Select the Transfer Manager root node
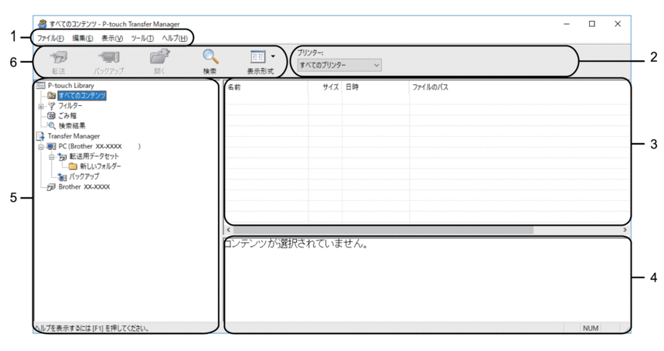Screen dimensions: 664x351 tap(73, 136)
